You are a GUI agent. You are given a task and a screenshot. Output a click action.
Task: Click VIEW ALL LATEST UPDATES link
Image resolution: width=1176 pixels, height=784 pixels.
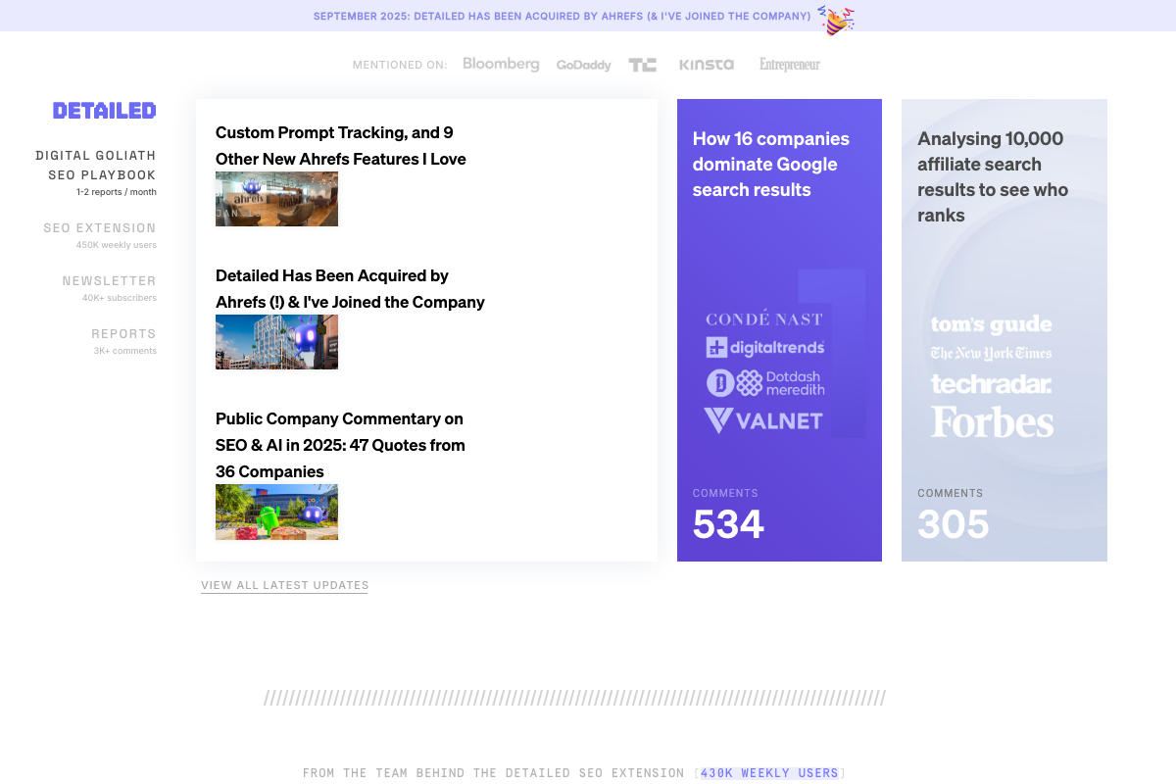[x=284, y=585]
